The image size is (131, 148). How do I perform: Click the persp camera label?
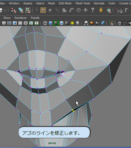(x=52, y=143)
